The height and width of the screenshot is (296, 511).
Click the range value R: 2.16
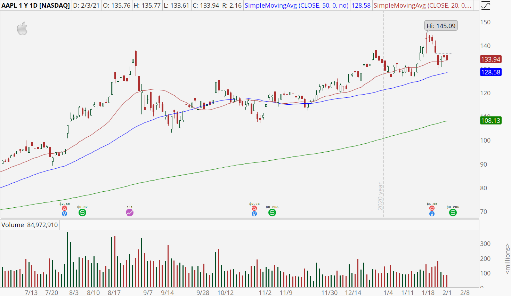coord(232,6)
